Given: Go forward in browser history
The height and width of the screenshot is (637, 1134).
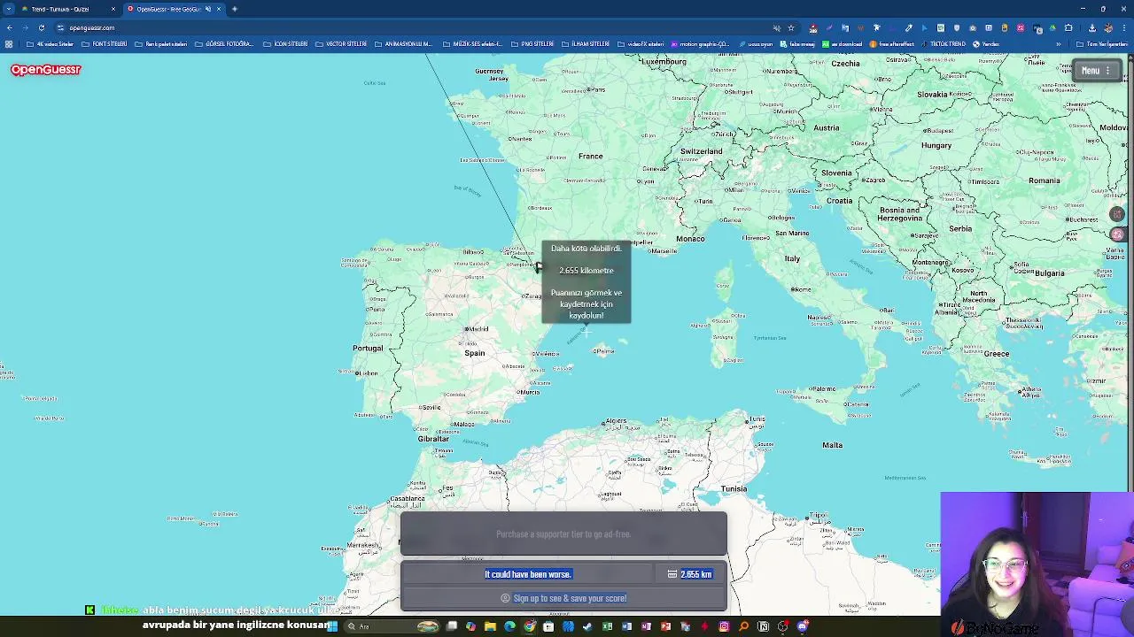Looking at the screenshot, I should click(x=25, y=27).
